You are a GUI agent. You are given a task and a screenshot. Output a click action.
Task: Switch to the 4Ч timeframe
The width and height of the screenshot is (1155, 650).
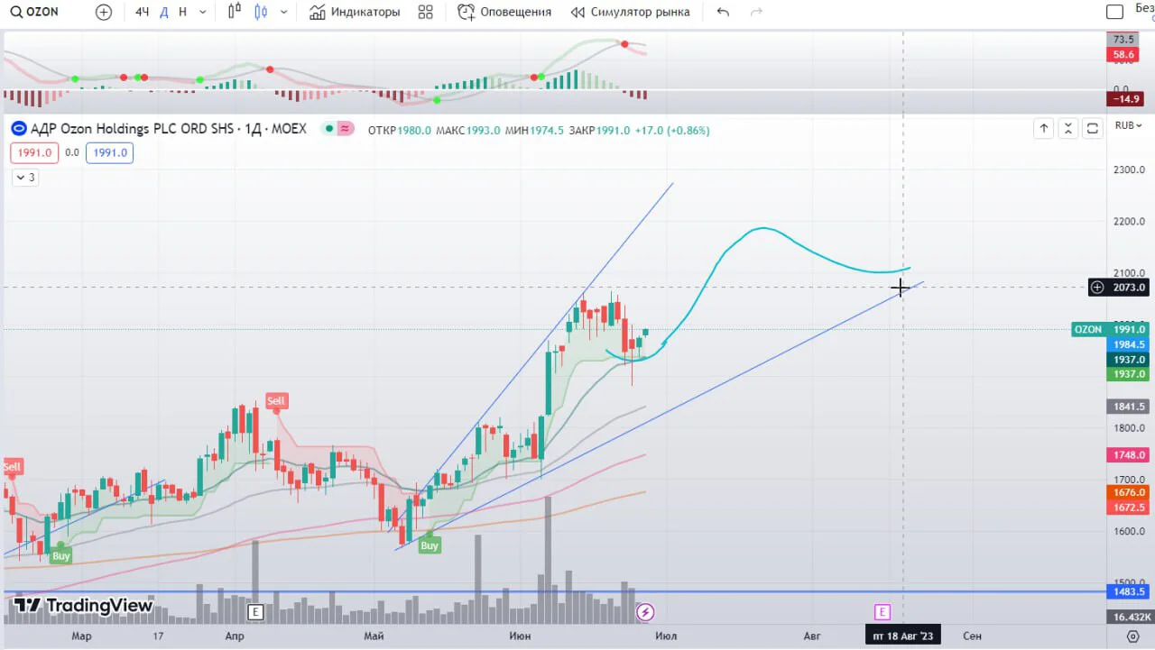[143, 12]
